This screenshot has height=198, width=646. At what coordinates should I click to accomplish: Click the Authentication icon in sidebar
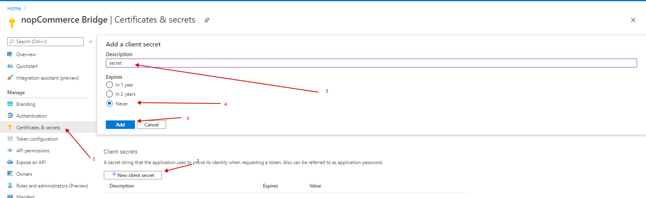[x=10, y=116]
